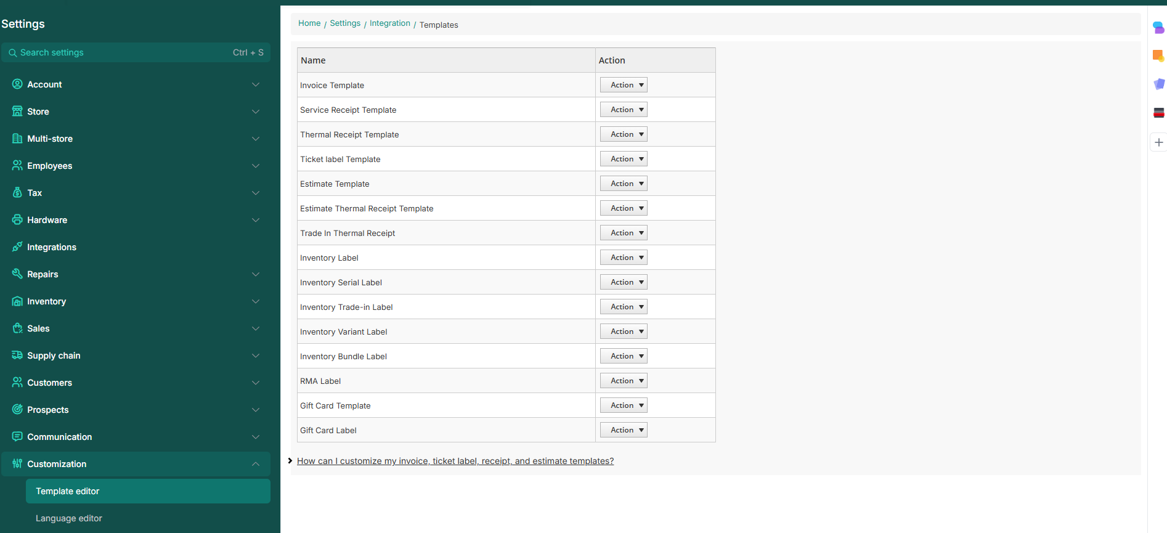
Task: Click the Account person icon in sidebar
Action: [17, 84]
